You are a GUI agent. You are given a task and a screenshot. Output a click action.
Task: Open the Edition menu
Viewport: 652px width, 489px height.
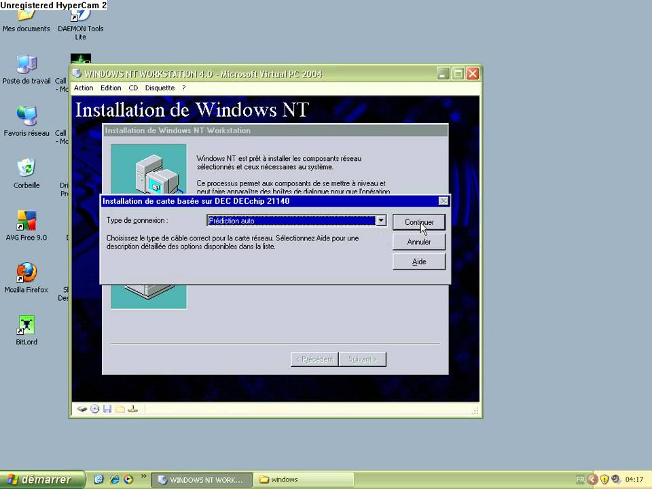pyautogui.click(x=111, y=88)
